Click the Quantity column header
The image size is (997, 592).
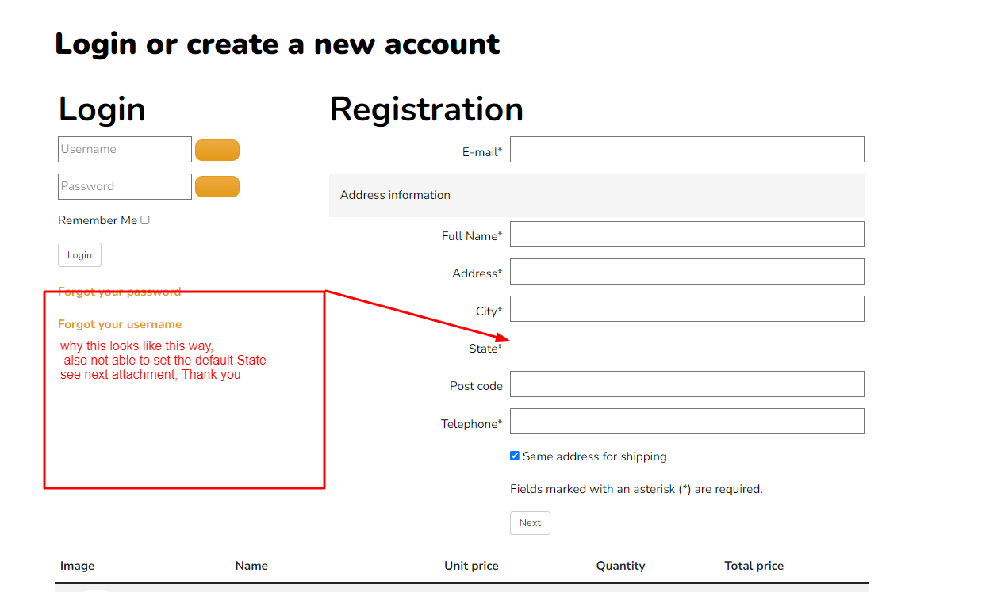click(620, 566)
